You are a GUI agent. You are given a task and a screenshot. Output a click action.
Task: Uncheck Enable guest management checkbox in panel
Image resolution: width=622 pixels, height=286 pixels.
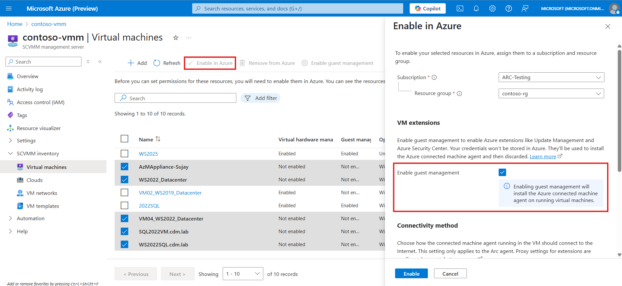[x=502, y=172]
